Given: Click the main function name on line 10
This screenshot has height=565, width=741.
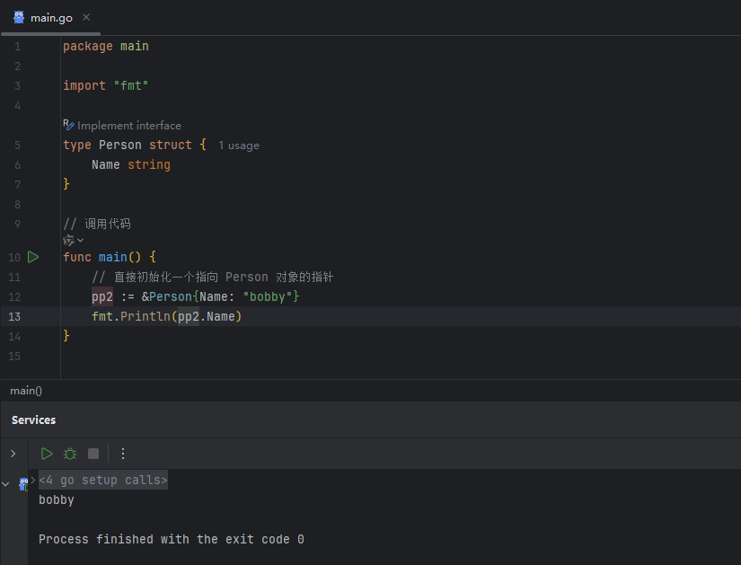Looking at the screenshot, I should click(112, 257).
